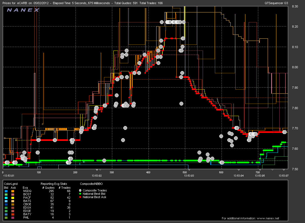Image resolution: width=305 pixels, height=223 pixels.
Task: Click the 'National Best Ask' legend label
Action: click(x=95, y=197)
